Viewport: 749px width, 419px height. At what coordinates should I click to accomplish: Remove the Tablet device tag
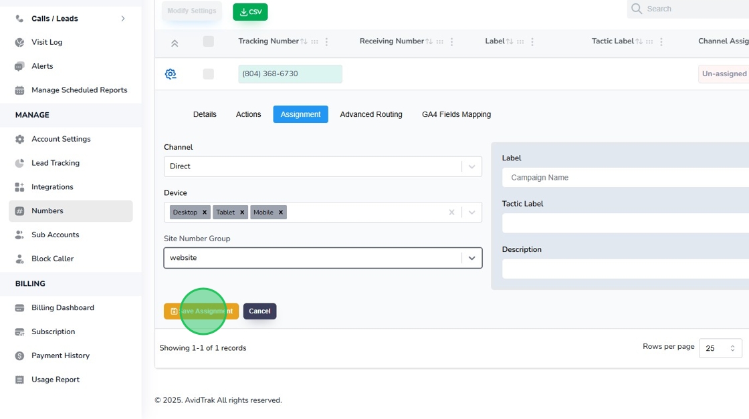tap(242, 213)
